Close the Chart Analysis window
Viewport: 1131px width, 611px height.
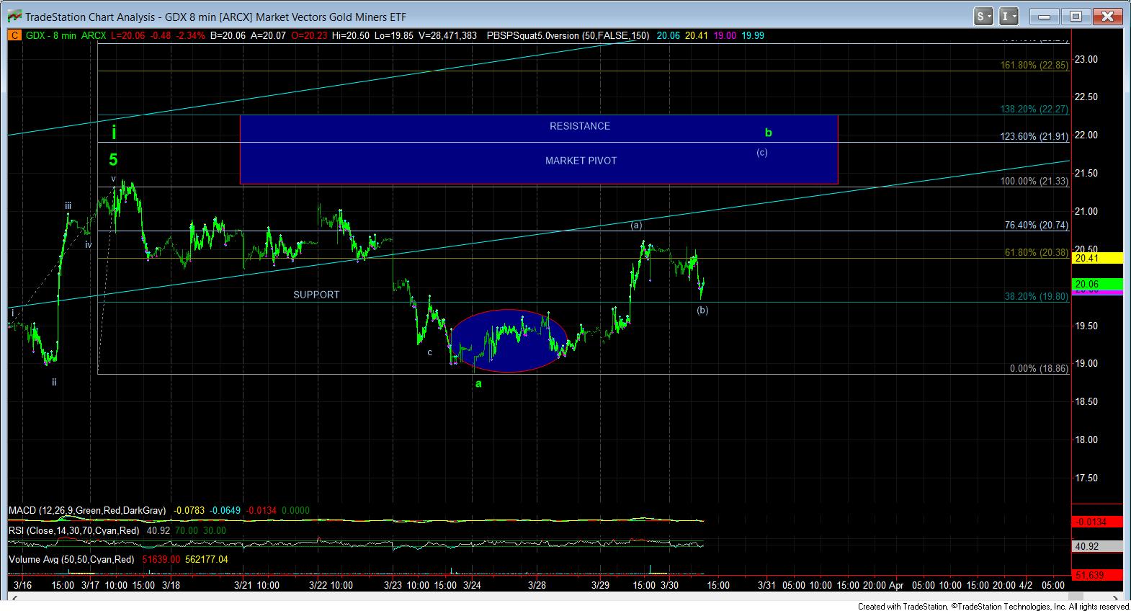[1107, 16]
